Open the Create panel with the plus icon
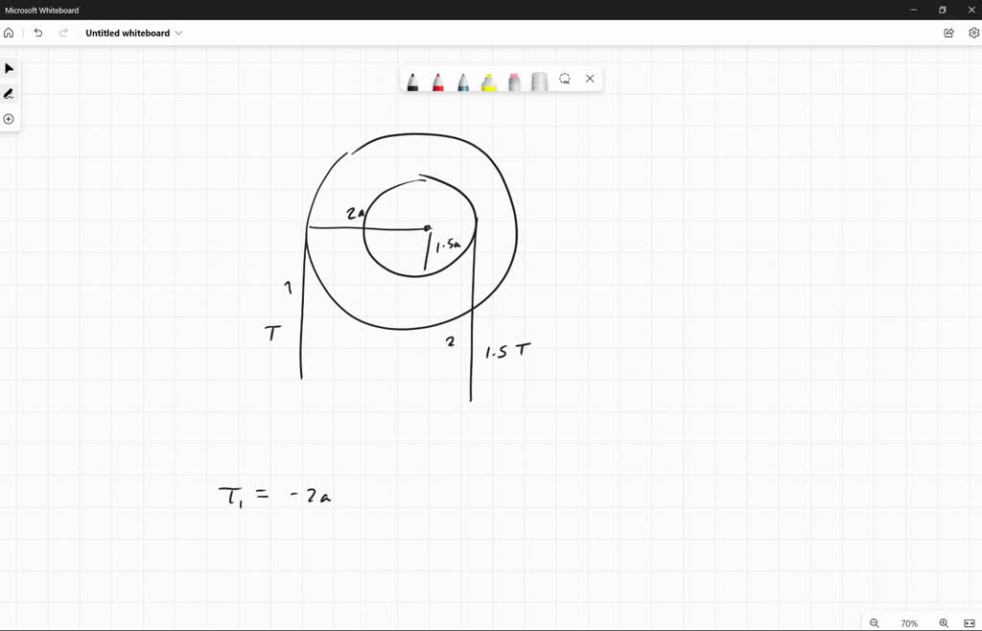The height and width of the screenshot is (631, 982). pos(9,118)
